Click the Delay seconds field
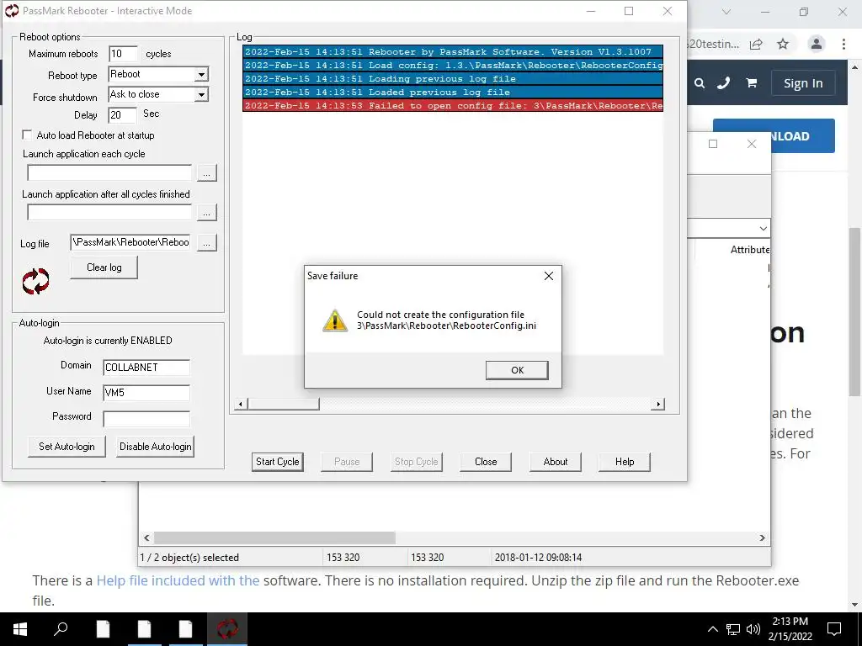 (122, 114)
